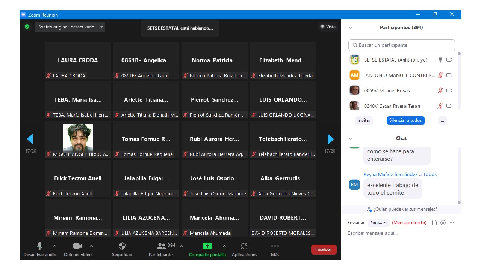Image resolution: width=481 pixels, height=270 pixels.
Task: Open the Participantes toolbar item
Action: point(162,246)
